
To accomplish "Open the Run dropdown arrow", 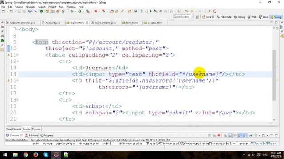I will click(83, 11).
